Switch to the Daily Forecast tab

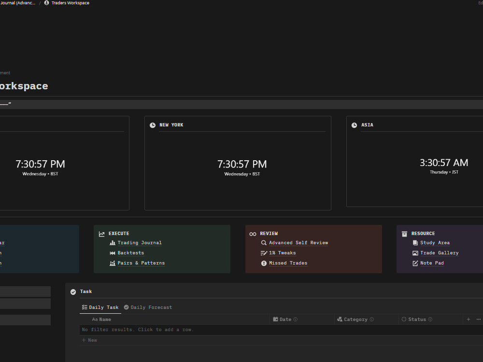(148, 307)
